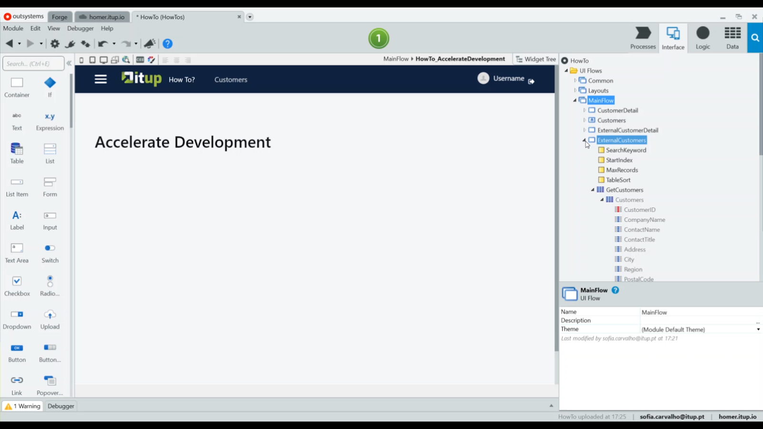Viewport: 763px width, 429px height.
Task: Open the Debugger menu
Action: [80, 29]
